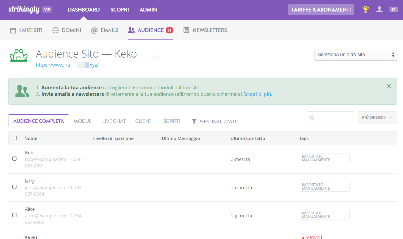
Task: Open the site URL link
Action: pyautogui.click(x=67, y=65)
